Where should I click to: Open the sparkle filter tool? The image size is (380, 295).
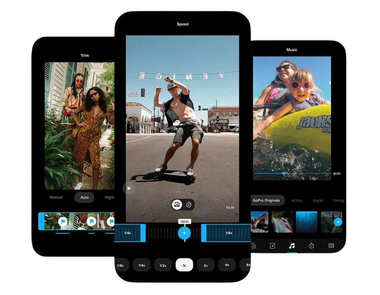[x=272, y=246]
